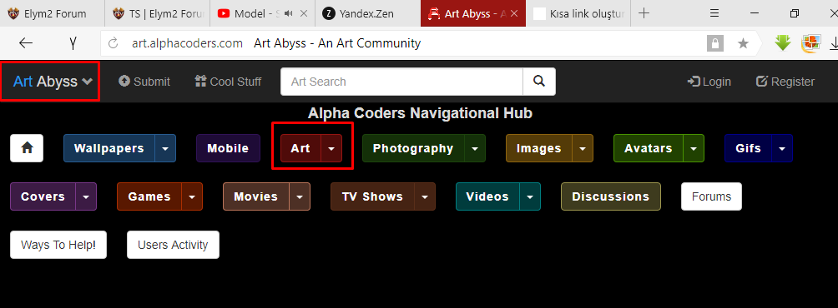Open the Videos section button

pyautogui.click(x=487, y=196)
